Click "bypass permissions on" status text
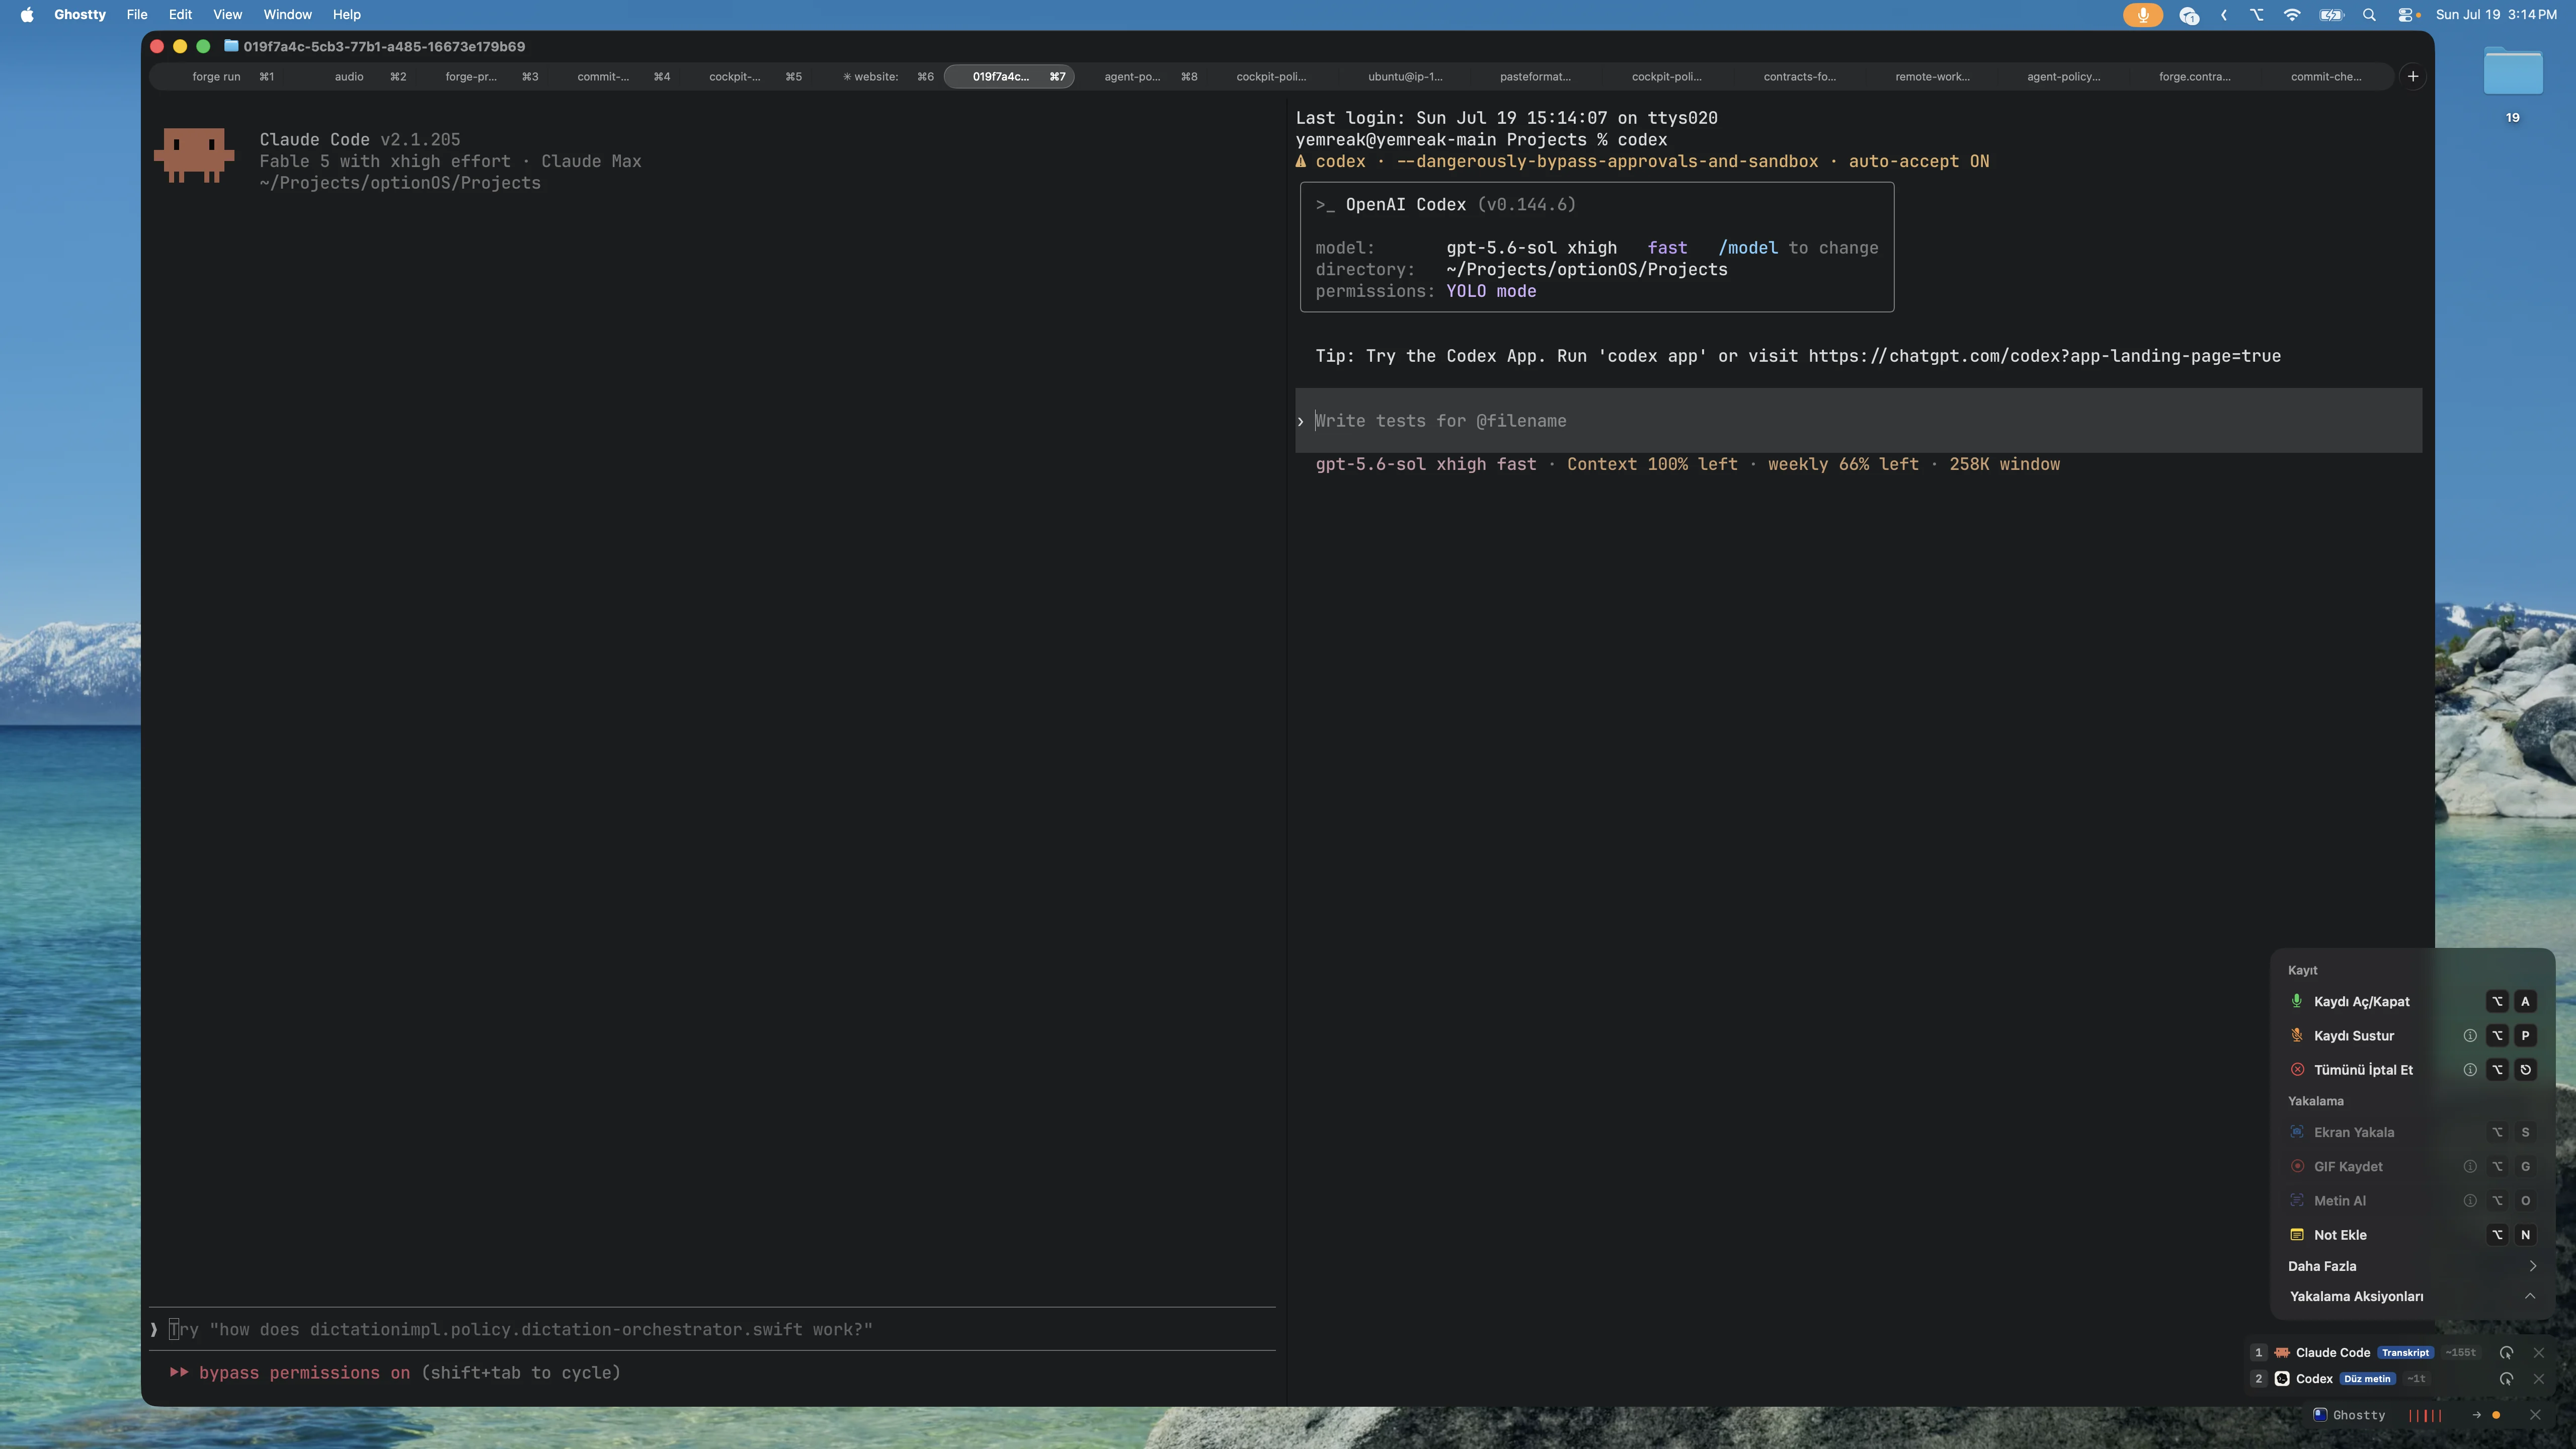 [x=304, y=1373]
